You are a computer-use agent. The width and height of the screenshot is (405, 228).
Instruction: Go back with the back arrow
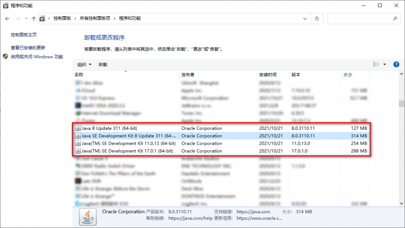coord(7,19)
